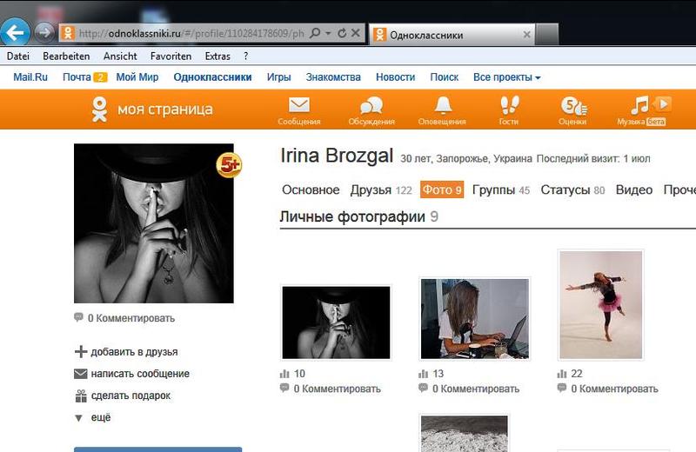Open the dancer in pink tutu thumbnail
This screenshot has height=452, width=696.
[600, 305]
